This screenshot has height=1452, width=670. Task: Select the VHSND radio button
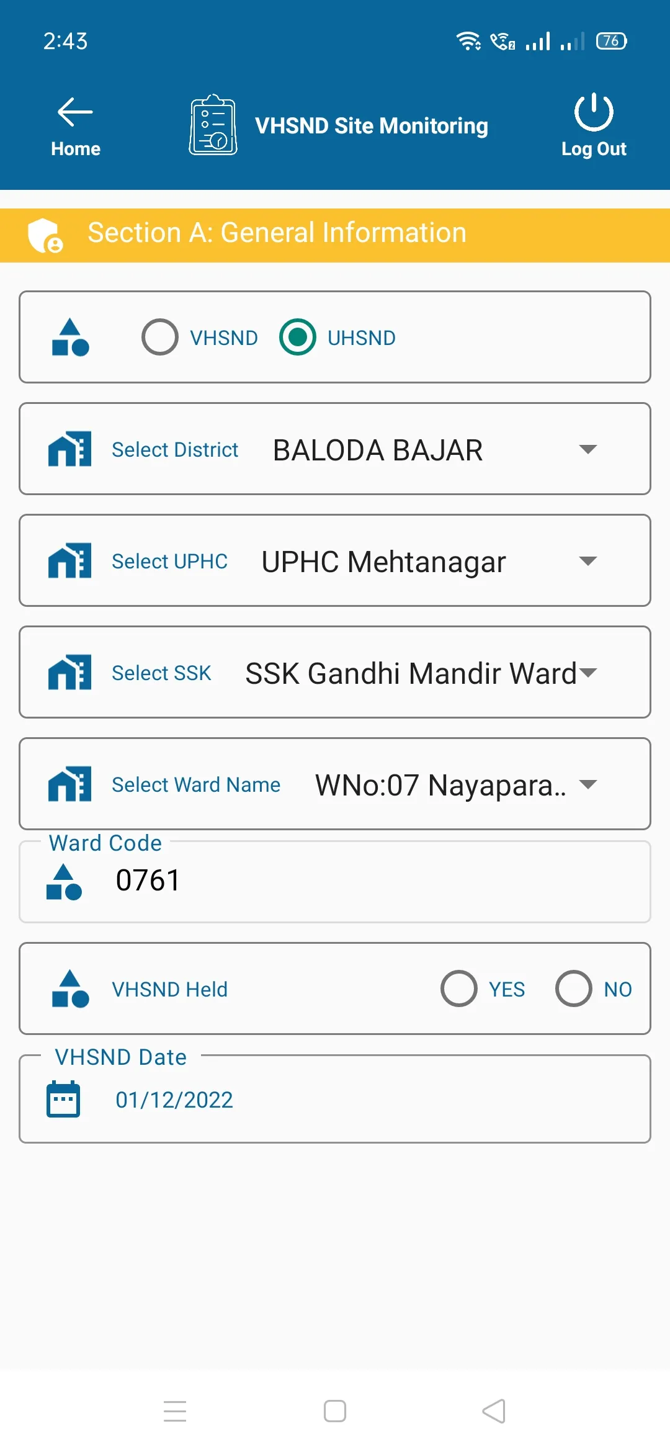click(160, 337)
